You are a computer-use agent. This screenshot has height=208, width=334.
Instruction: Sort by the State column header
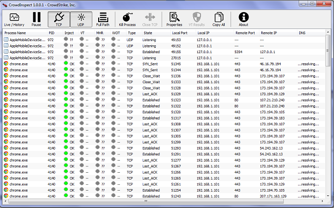point(156,33)
